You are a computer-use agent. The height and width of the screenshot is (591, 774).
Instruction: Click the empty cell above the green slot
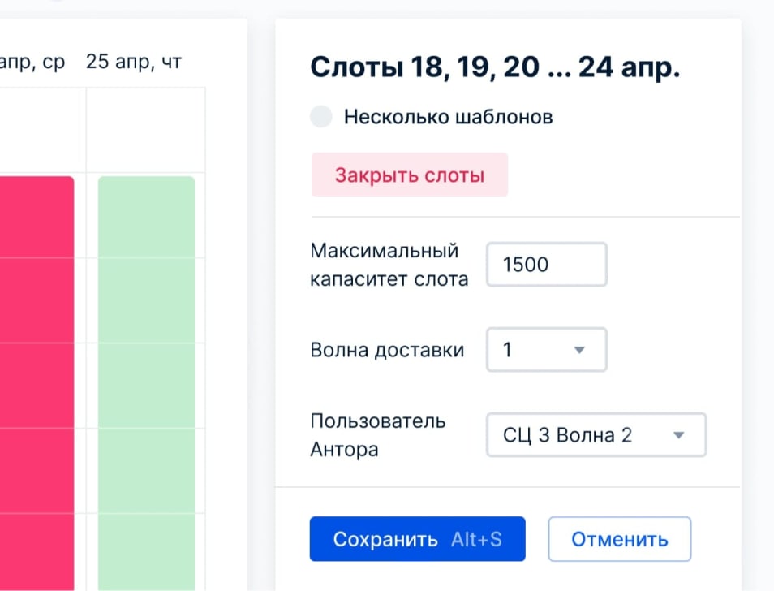click(x=146, y=130)
